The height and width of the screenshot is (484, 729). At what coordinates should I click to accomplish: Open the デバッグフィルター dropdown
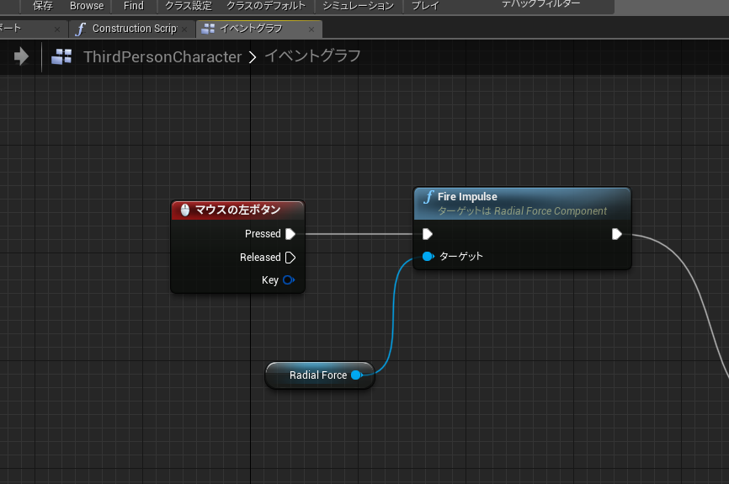(540, 3)
